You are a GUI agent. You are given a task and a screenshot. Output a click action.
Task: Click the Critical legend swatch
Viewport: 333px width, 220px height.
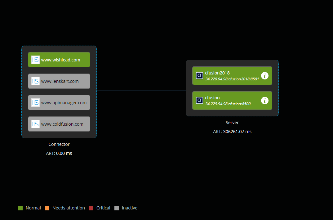pyautogui.click(x=91, y=208)
